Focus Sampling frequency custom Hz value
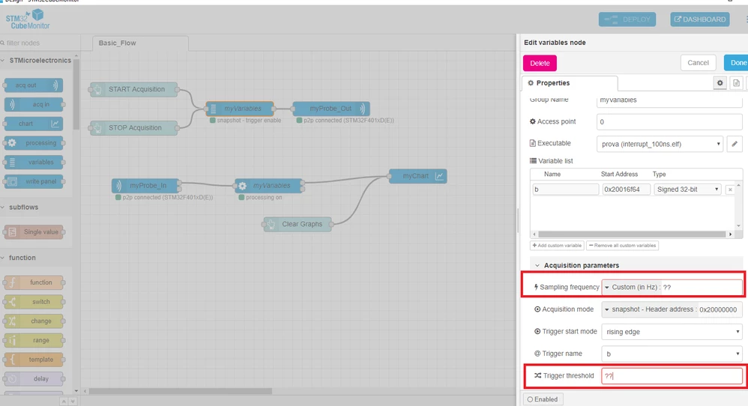This screenshot has height=406, width=748. click(702, 288)
